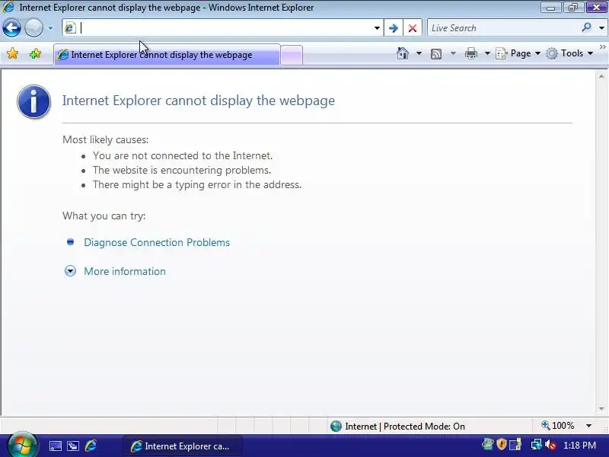Click the Live Search magnifier icon

[x=586, y=27]
